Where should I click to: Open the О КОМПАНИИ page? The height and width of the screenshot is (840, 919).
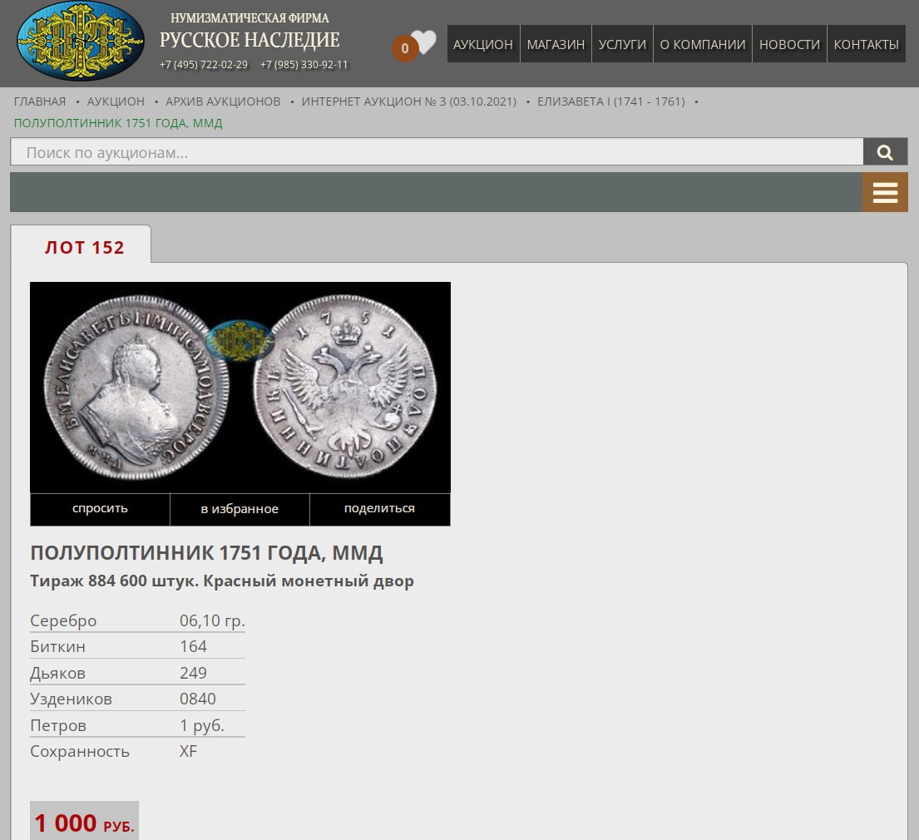coord(702,44)
